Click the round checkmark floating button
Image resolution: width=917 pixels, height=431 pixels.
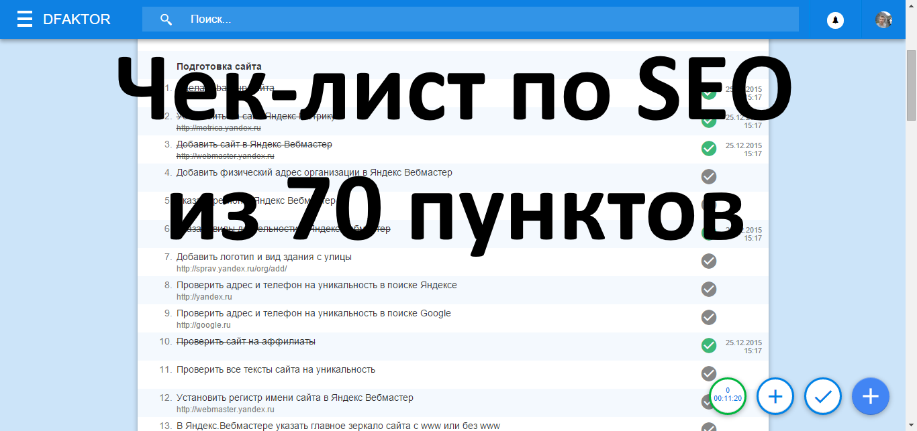coord(823,396)
